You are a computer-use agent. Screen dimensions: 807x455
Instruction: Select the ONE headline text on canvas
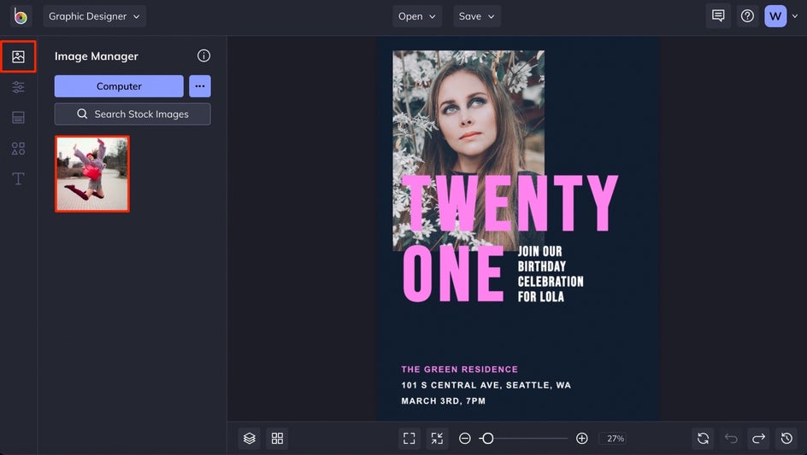click(x=452, y=274)
